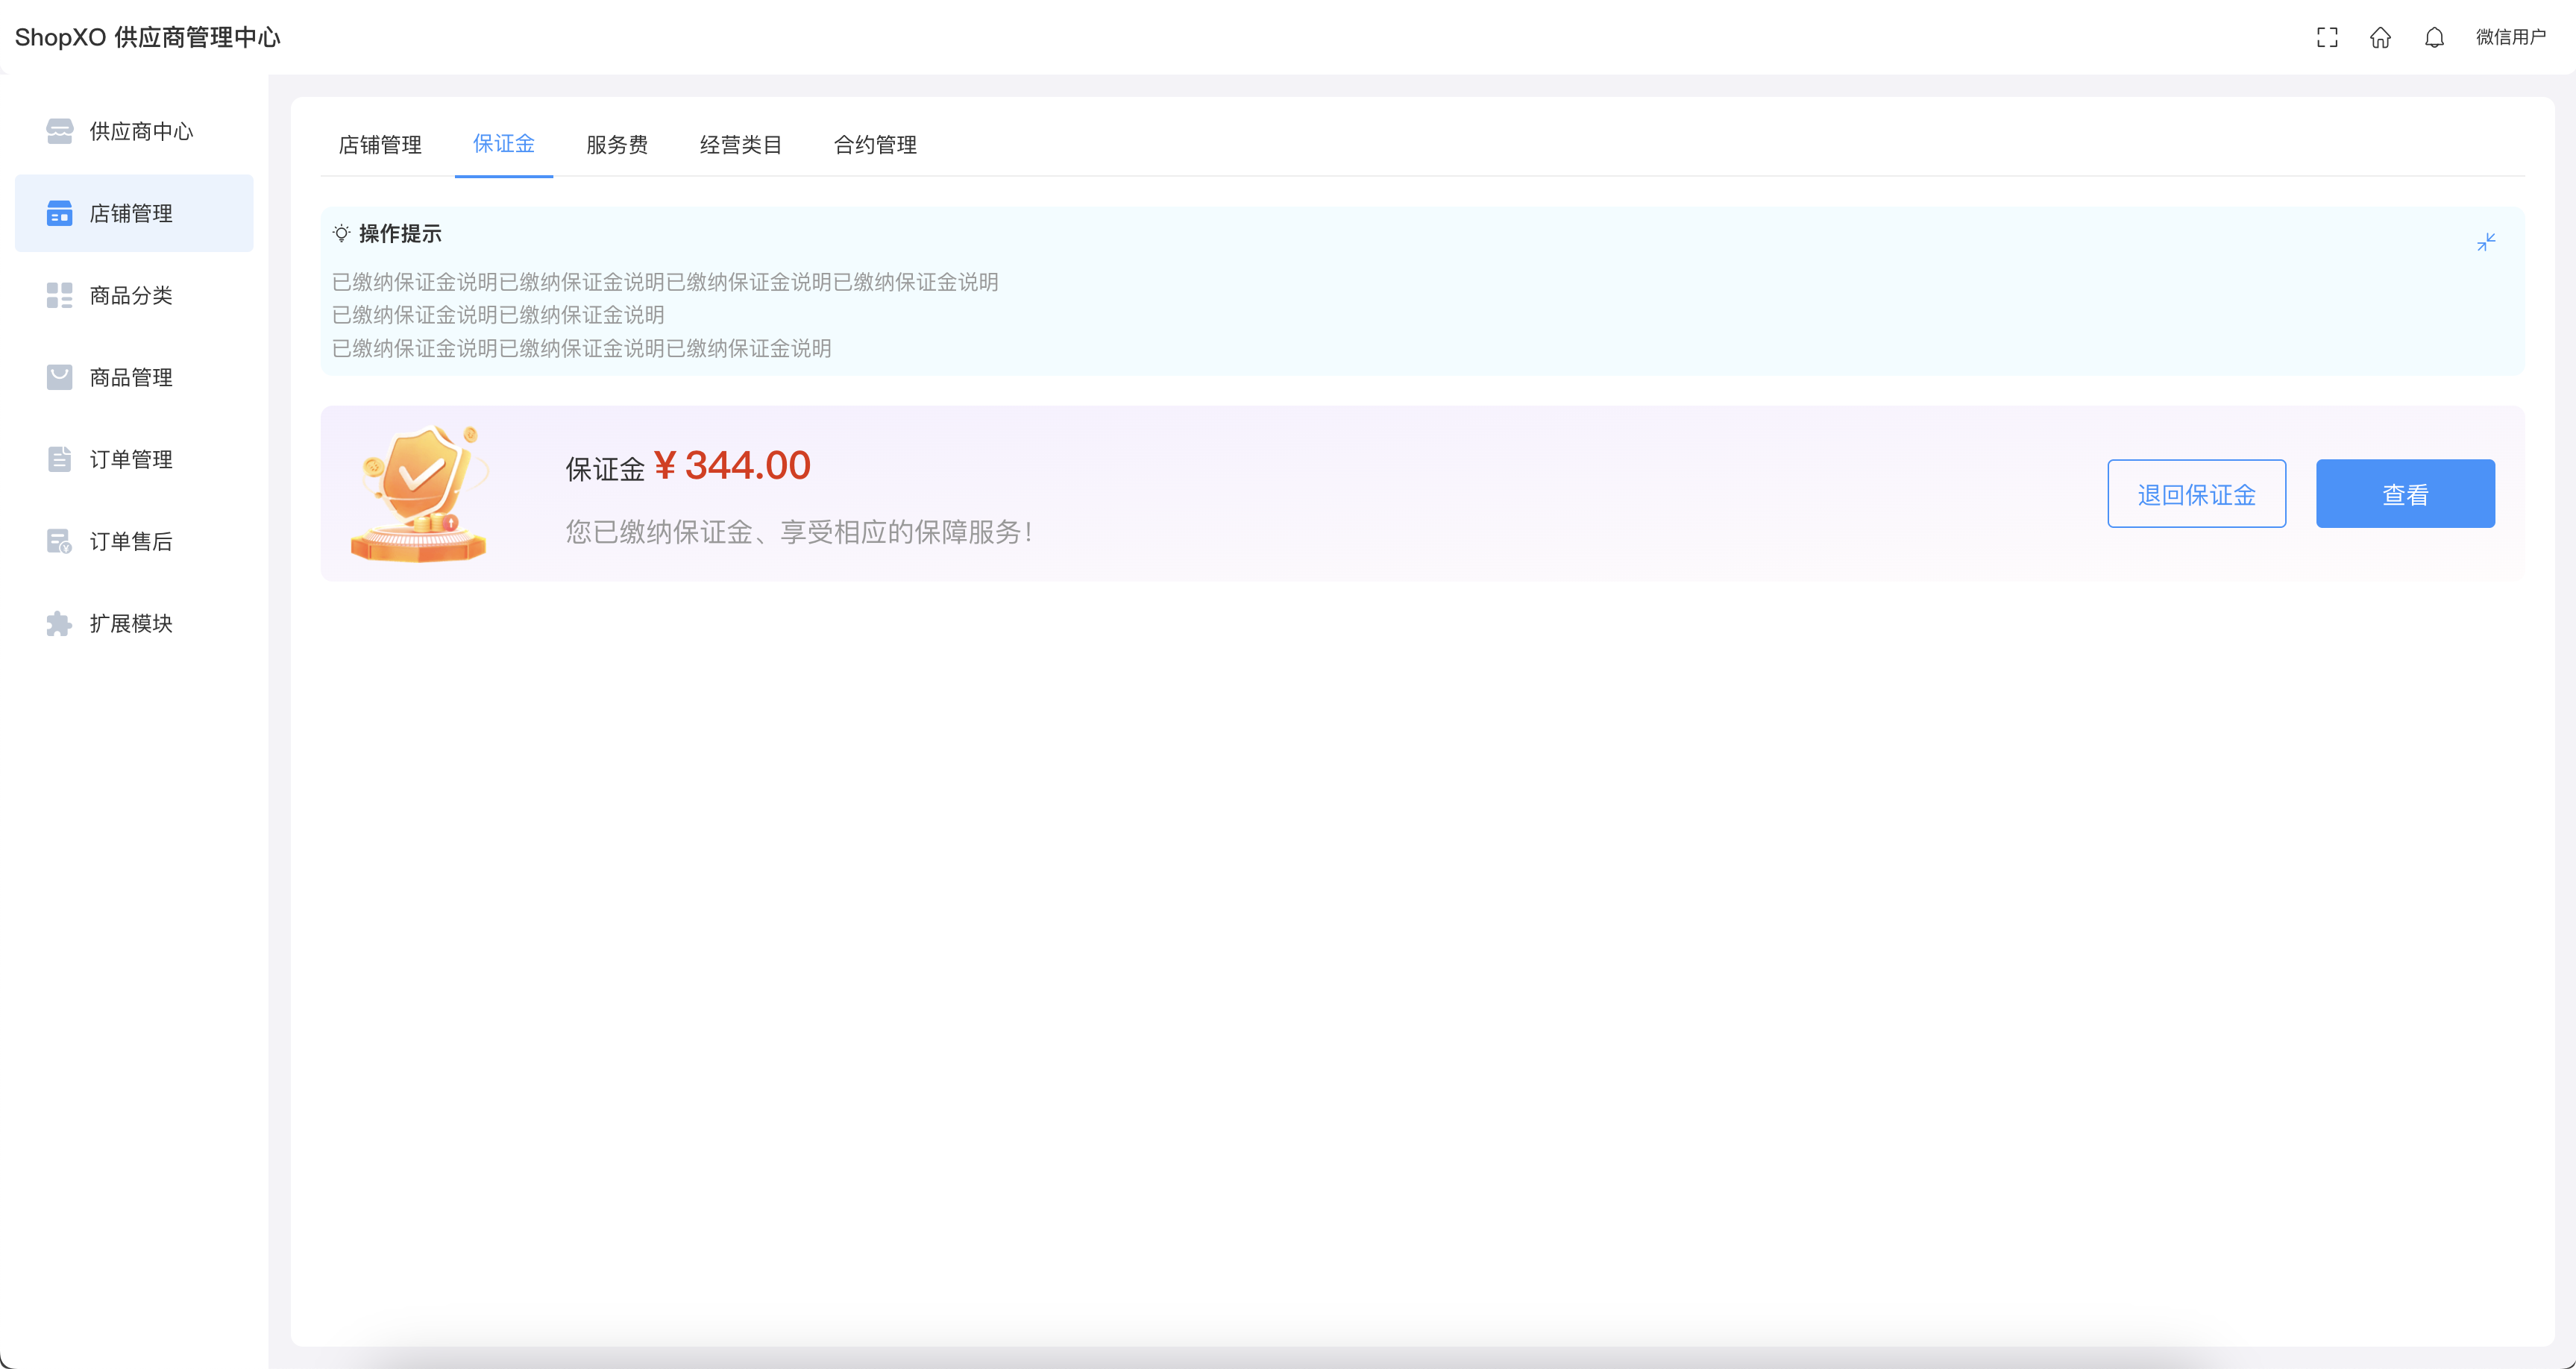This screenshot has height=1369, width=2576.
Task: Open the 微信用户 account menu
Action: point(2510,37)
